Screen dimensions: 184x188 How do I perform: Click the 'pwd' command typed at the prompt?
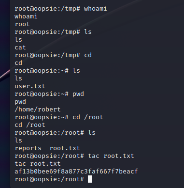point(78,94)
